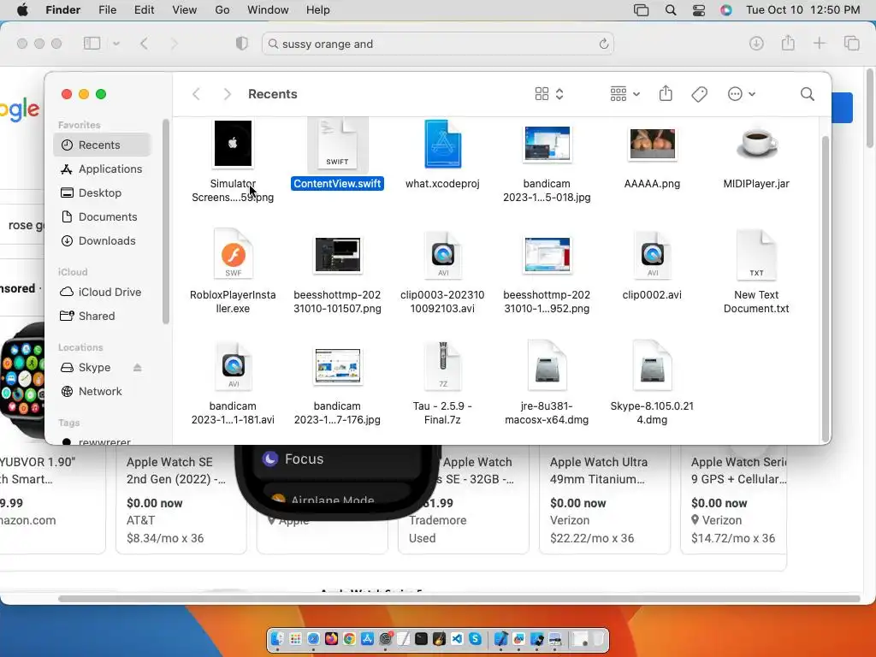Select Tau - 2.5.9 - Final.7z archive
This screenshot has width=876, height=657.
click(x=442, y=366)
